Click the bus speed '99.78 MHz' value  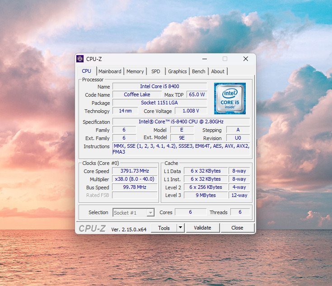[x=135, y=187]
